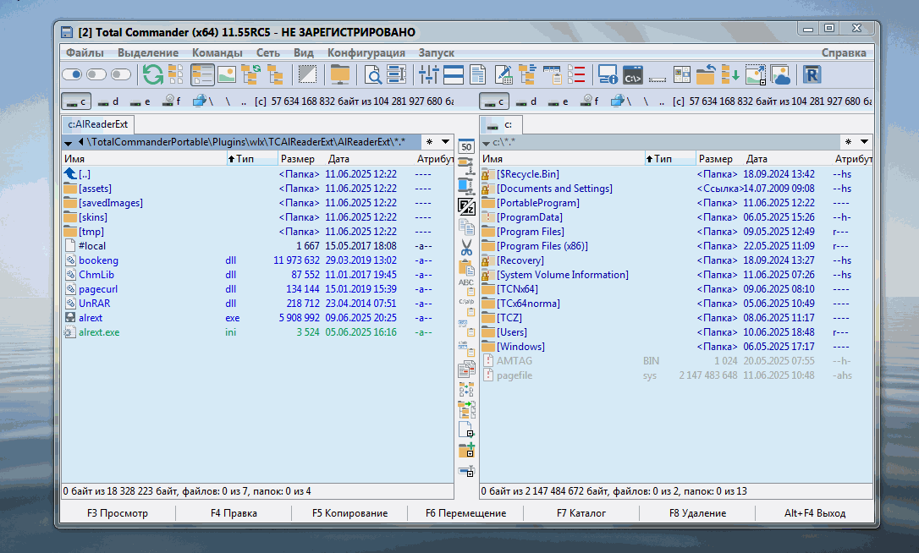Open the Справка menu

844,52
